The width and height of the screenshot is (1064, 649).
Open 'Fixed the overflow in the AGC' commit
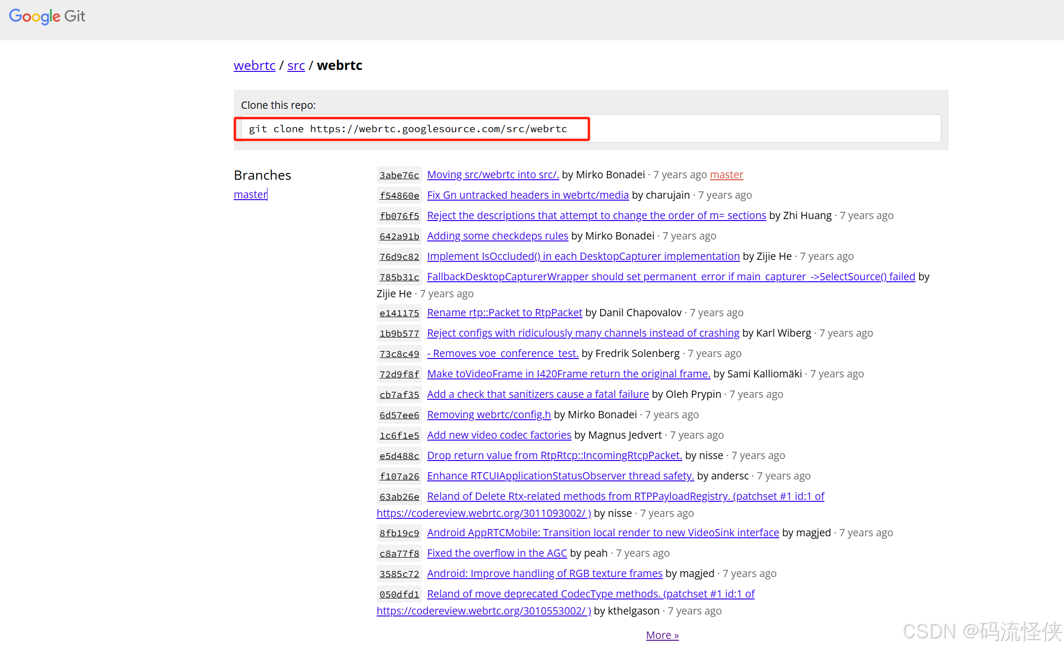[x=497, y=553]
